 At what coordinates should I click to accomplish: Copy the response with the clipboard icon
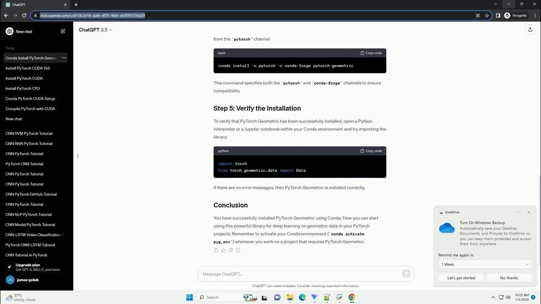216,250
